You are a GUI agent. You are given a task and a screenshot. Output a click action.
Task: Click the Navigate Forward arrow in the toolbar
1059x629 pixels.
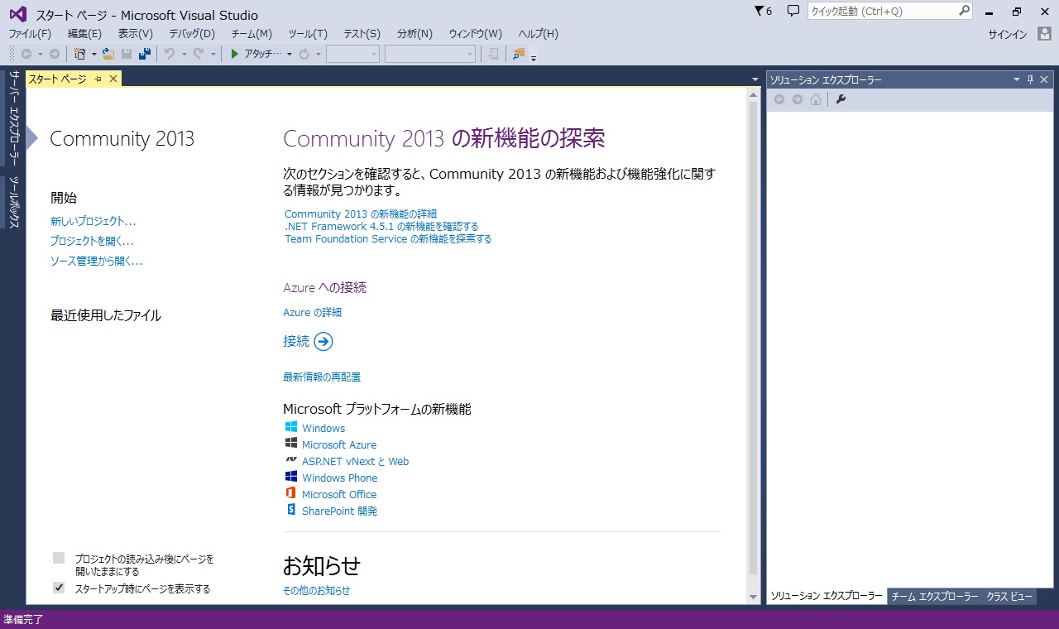tap(55, 54)
